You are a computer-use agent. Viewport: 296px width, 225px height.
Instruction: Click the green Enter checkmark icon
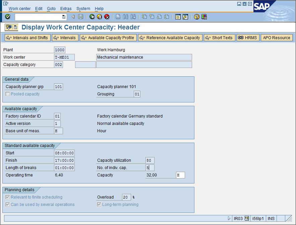tap(8, 17)
